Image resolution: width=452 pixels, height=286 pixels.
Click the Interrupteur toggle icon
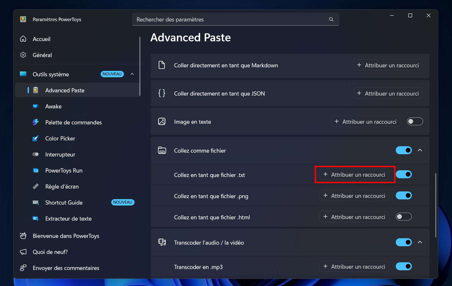(x=36, y=154)
